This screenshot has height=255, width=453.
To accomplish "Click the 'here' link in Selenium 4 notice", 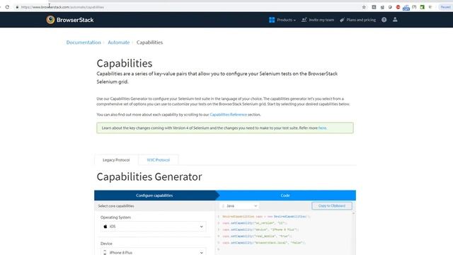I will point(322,128).
